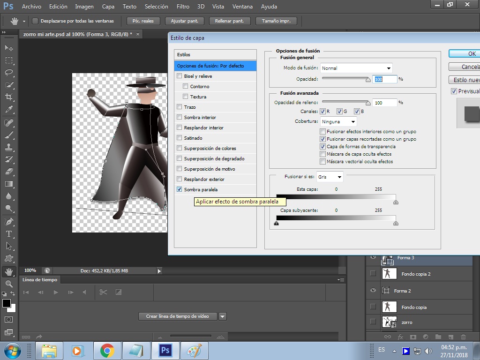Select the Eraser tool
The image size is (480, 360).
(9, 172)
